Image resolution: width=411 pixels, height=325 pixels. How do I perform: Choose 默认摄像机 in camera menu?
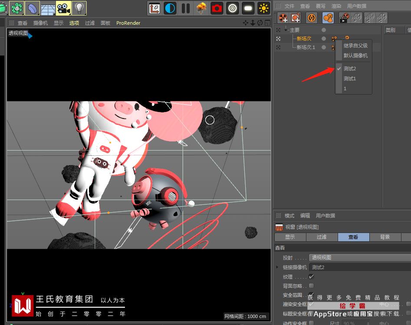point(355,56)
